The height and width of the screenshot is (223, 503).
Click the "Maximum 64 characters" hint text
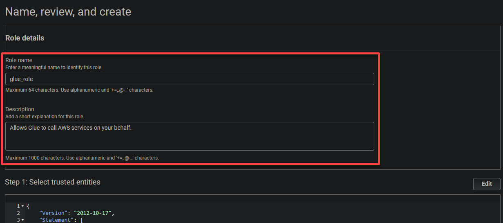coord(79,90)
